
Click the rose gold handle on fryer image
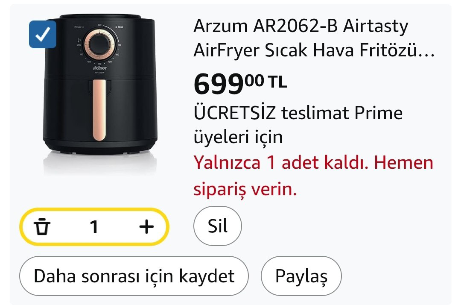(x=99, y=110)
